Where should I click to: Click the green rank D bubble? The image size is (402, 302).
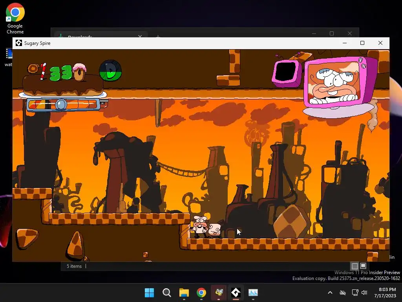[x=110, y=71]
